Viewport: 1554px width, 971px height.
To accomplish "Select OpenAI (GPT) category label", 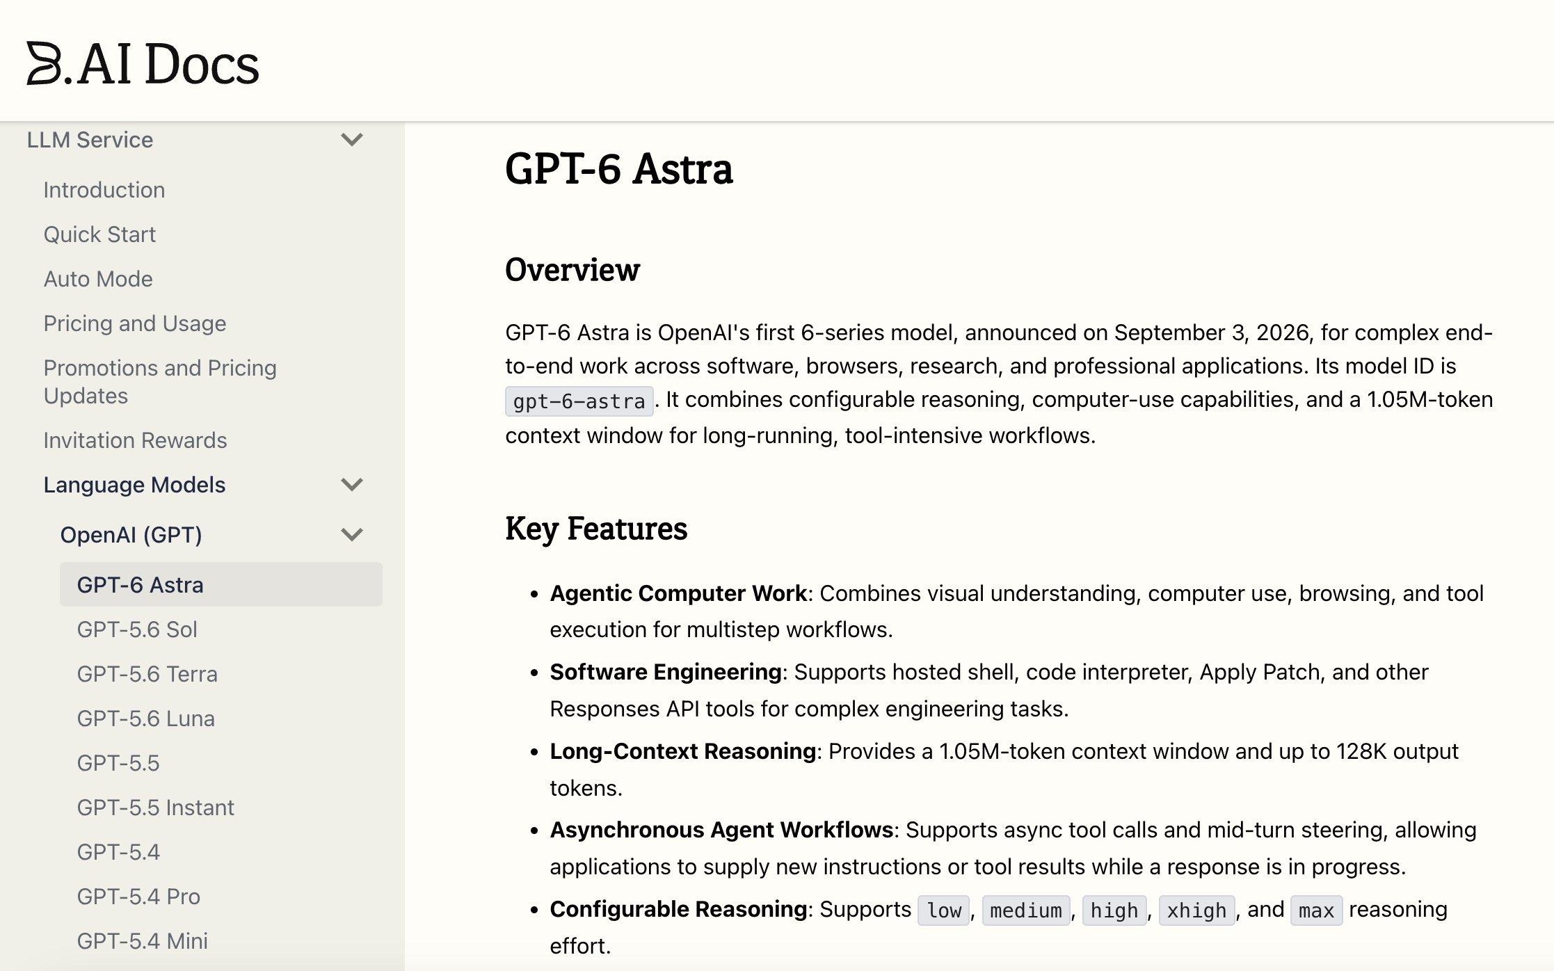I will click(131, 535).
